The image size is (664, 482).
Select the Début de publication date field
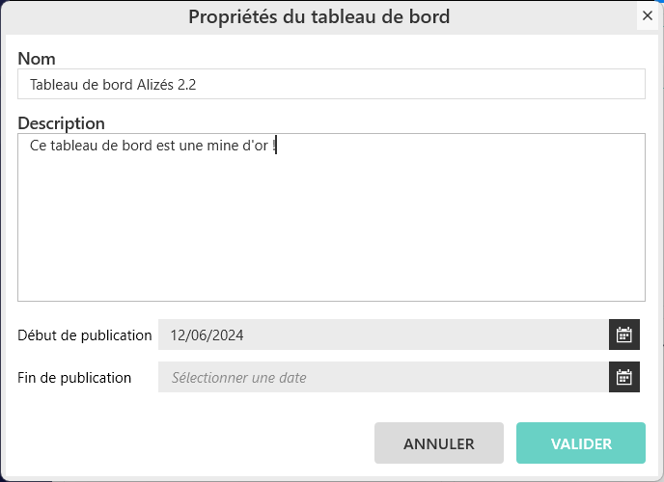383,335
